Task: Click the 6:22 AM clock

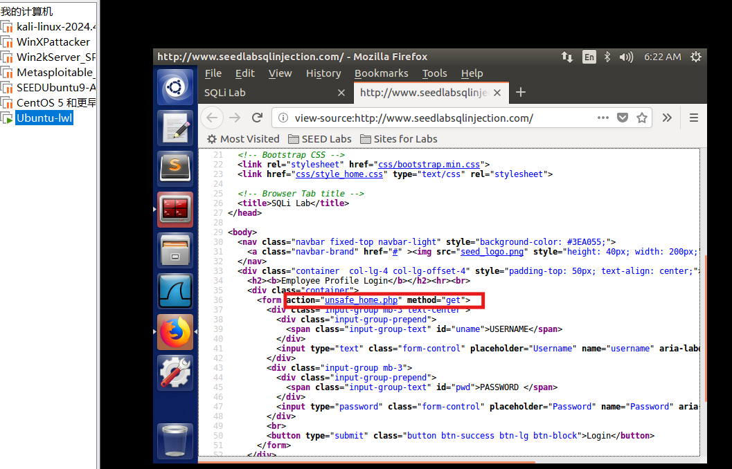Action: click(x=663, y=57)
